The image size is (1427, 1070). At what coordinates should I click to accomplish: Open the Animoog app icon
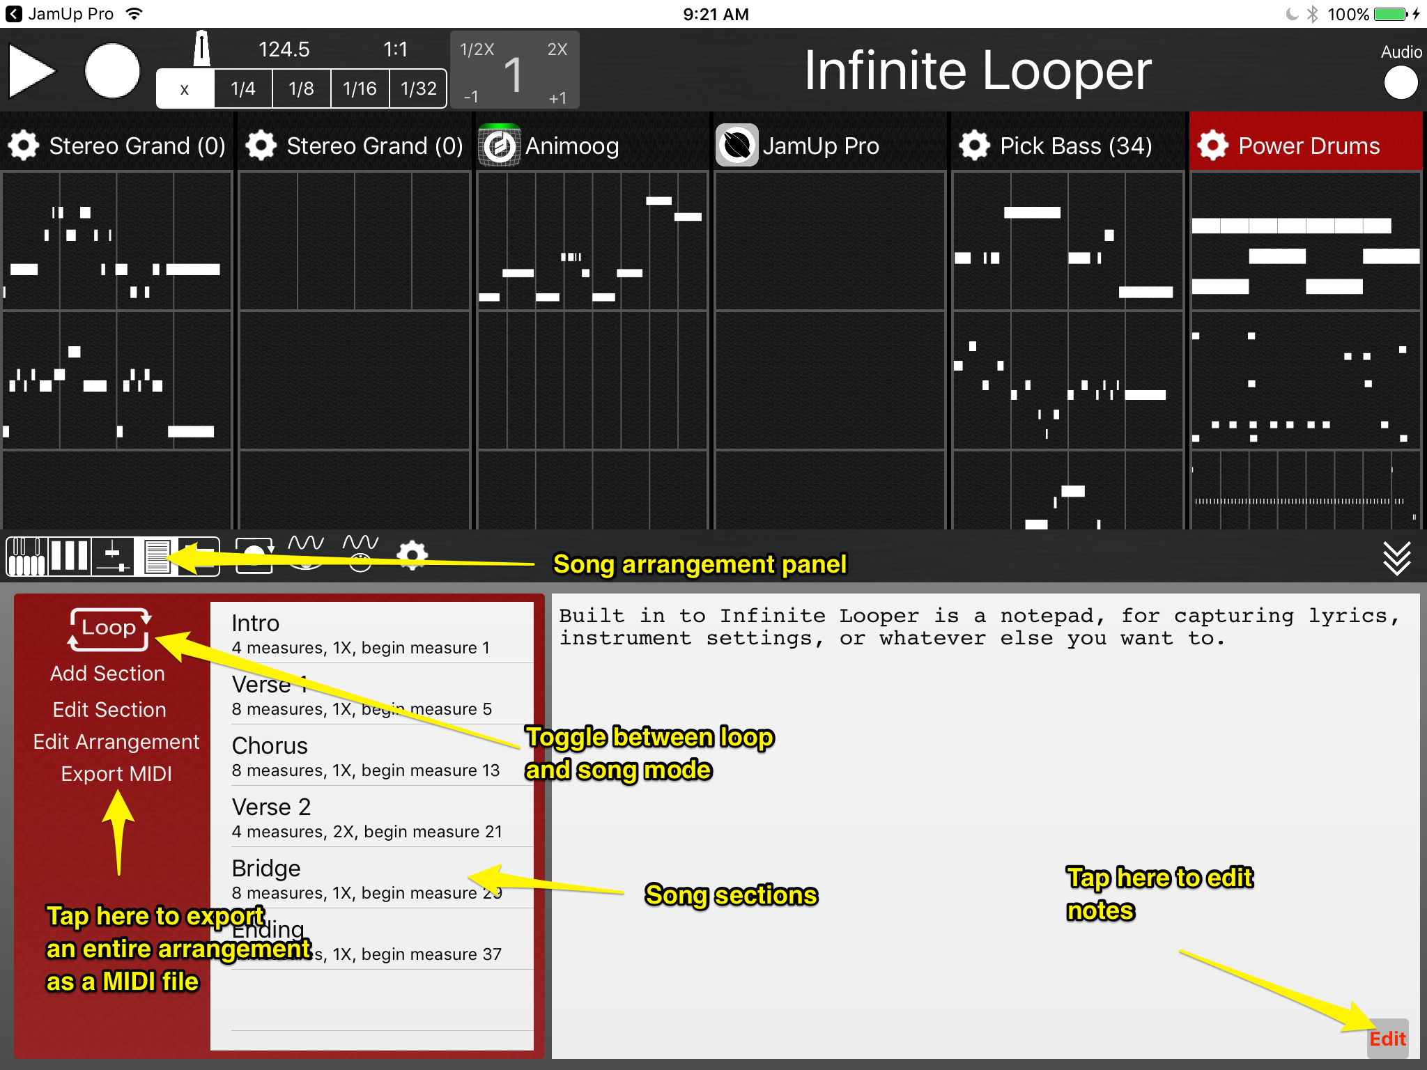click(500, 146)
